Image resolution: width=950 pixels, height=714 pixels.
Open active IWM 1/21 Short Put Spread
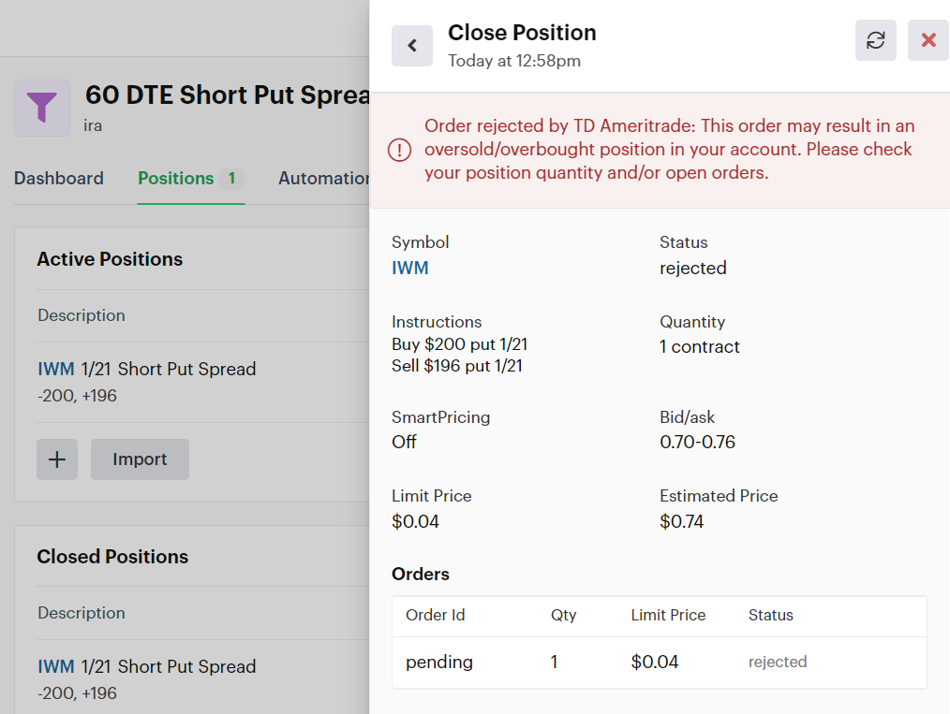point(146,369)
